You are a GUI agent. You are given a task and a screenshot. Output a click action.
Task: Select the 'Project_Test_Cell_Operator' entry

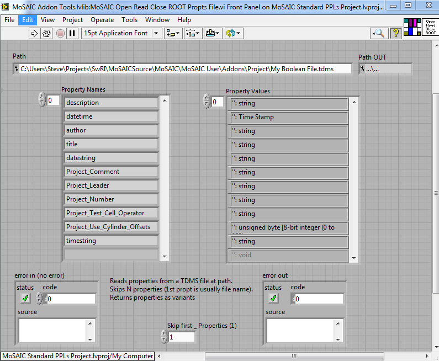[111, 213]
